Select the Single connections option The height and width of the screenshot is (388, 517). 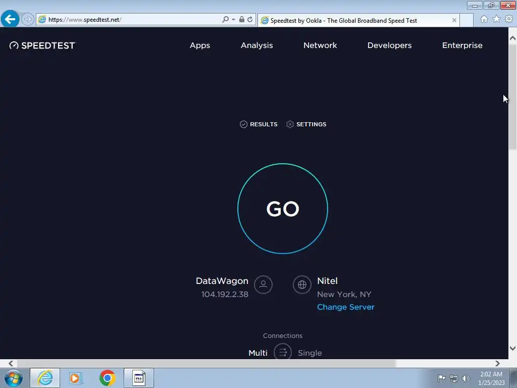(x=309, y=353)
